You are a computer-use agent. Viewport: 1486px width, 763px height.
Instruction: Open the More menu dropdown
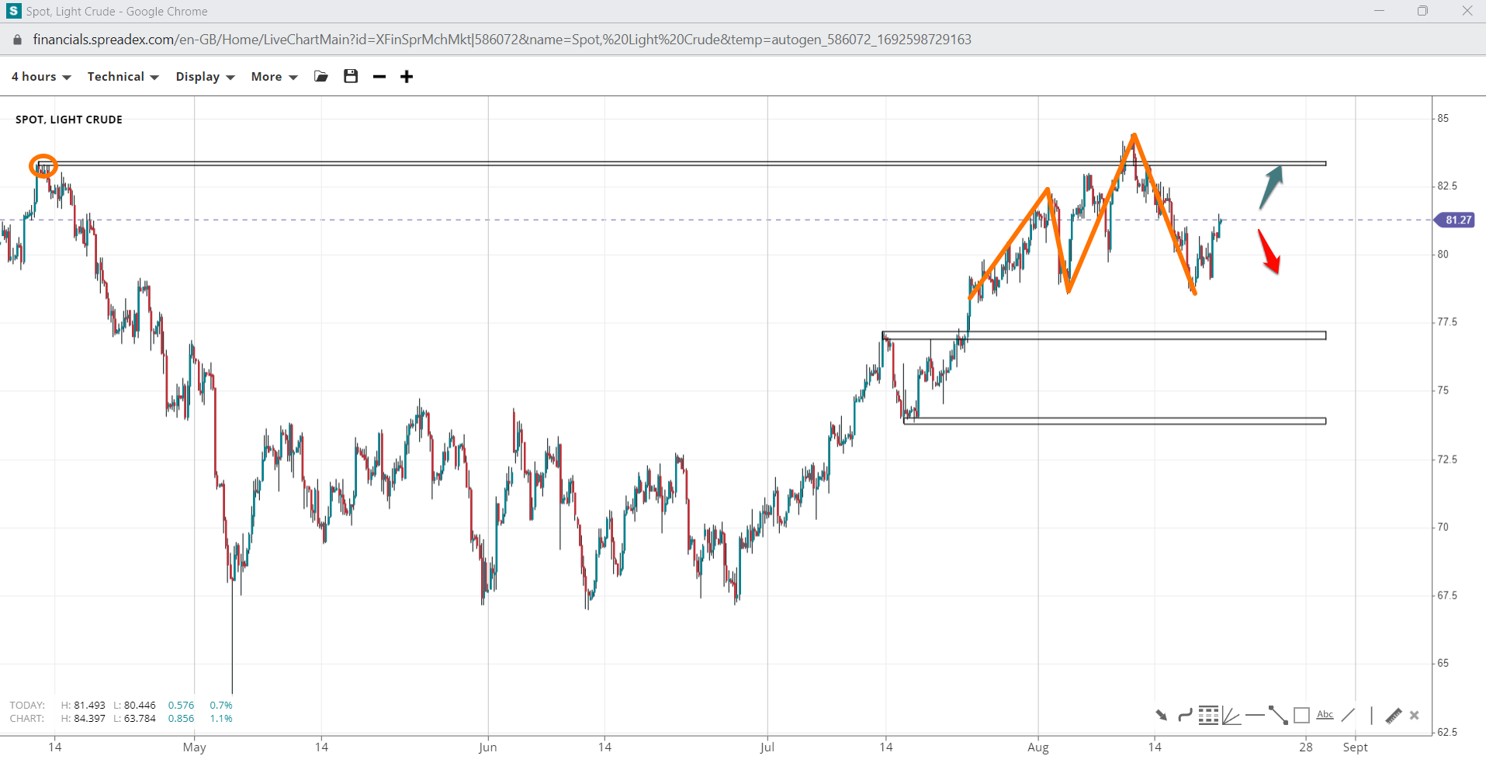(x=273, y=76)
